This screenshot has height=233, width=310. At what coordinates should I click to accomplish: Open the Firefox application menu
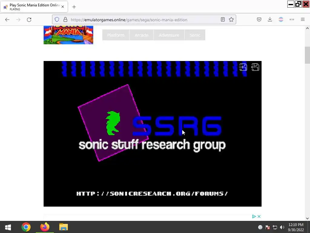coord(303,19)
